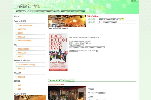Open the 15.05.25 news entry
Screen dimensions: 151x100
(x=110, y=19)
